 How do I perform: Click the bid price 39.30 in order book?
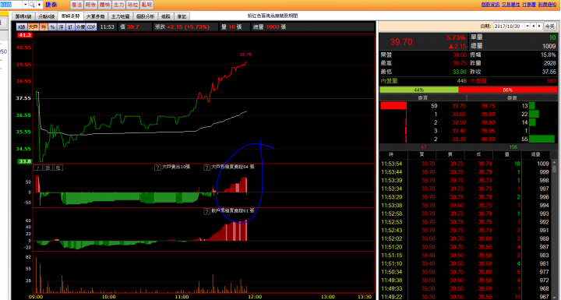(x=459, y=139)
